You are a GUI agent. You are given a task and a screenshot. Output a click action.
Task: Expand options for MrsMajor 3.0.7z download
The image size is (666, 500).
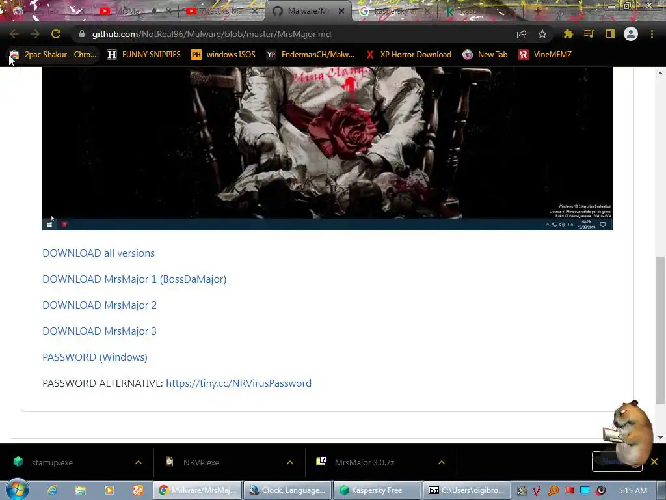442,462
